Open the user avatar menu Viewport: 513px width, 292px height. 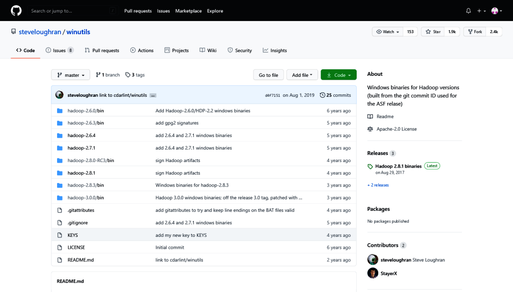496,11
